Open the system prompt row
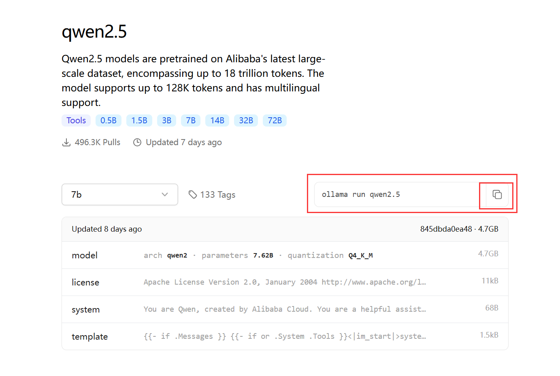The width and height of the screenshot is (560, 376). coord(285,309)
